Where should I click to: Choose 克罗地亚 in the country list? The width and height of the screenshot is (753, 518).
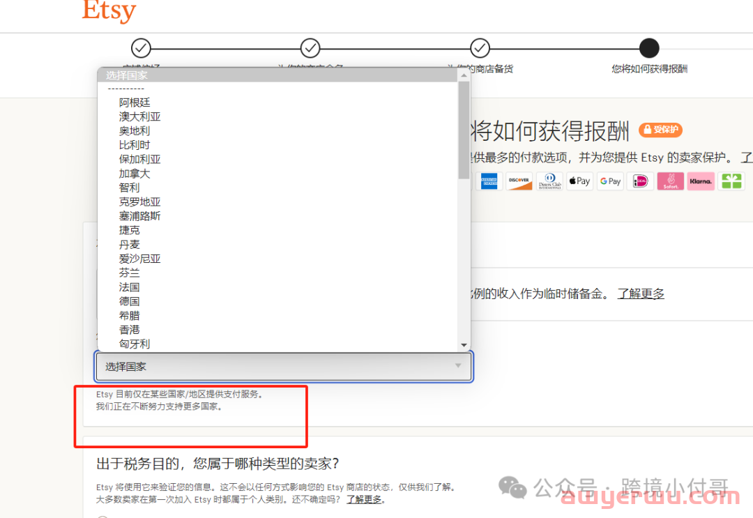pos(277,202)
